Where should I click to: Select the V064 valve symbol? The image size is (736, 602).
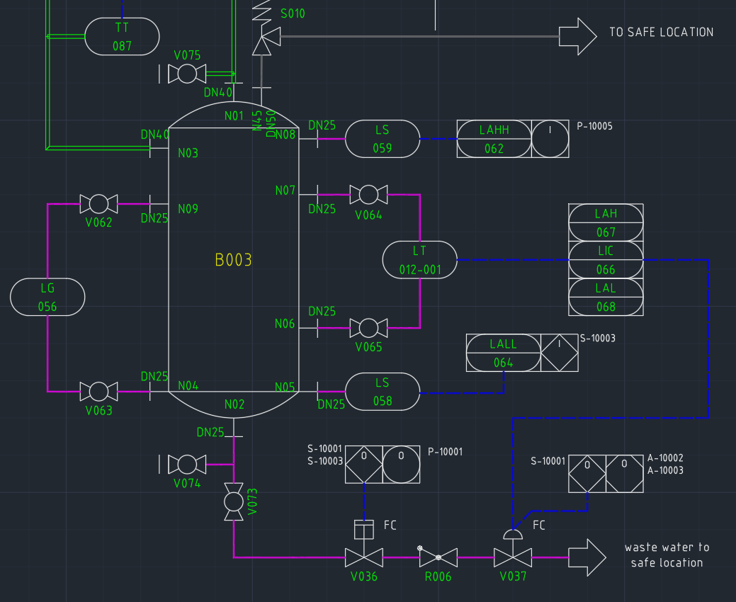coord(368,194)
